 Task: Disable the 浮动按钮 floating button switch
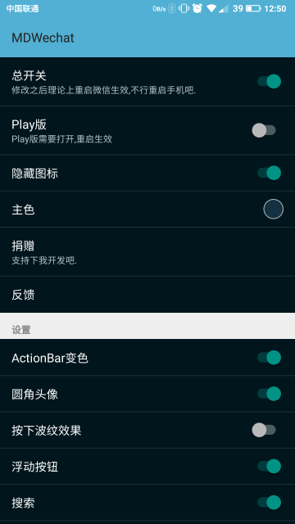click(x=269, y=466)
